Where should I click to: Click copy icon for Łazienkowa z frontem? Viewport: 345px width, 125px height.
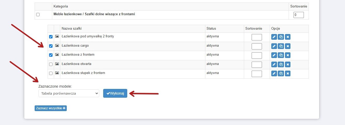(x=281, y=55)
